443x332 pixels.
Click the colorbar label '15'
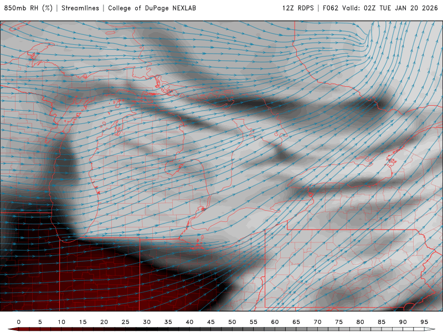83,322
